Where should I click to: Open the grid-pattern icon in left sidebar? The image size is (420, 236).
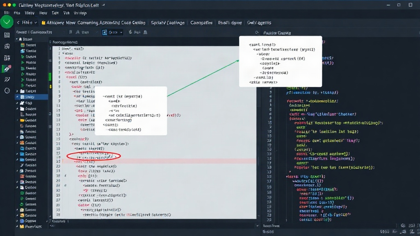7,58
